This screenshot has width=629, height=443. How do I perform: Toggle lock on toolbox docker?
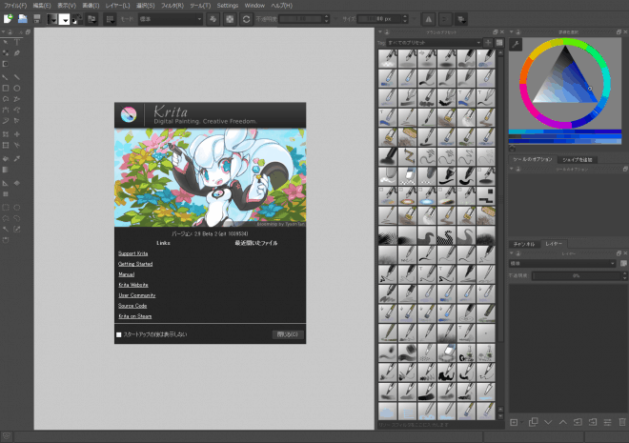pos(10,32)
